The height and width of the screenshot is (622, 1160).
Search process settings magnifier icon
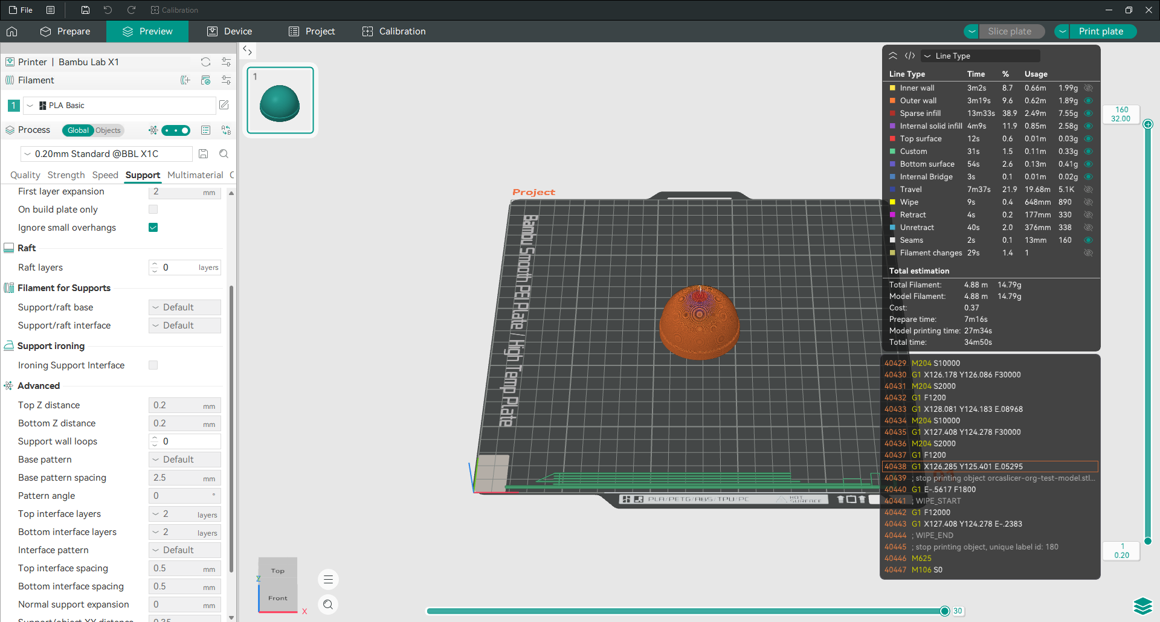click(x=224, y=153)
